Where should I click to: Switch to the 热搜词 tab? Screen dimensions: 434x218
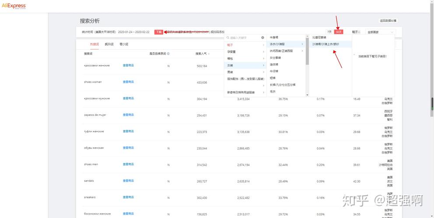click(94, 44)
